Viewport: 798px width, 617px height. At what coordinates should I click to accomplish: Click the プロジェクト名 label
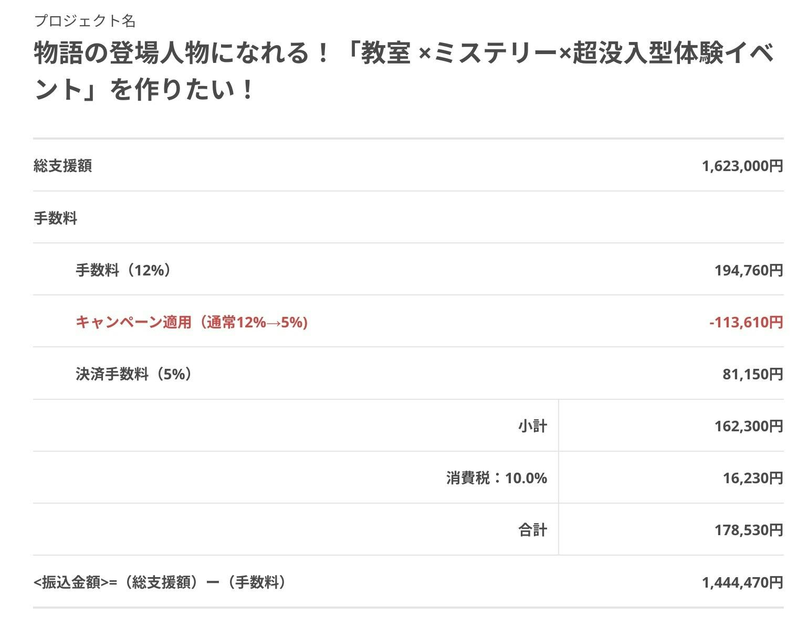tap(85, 21)
